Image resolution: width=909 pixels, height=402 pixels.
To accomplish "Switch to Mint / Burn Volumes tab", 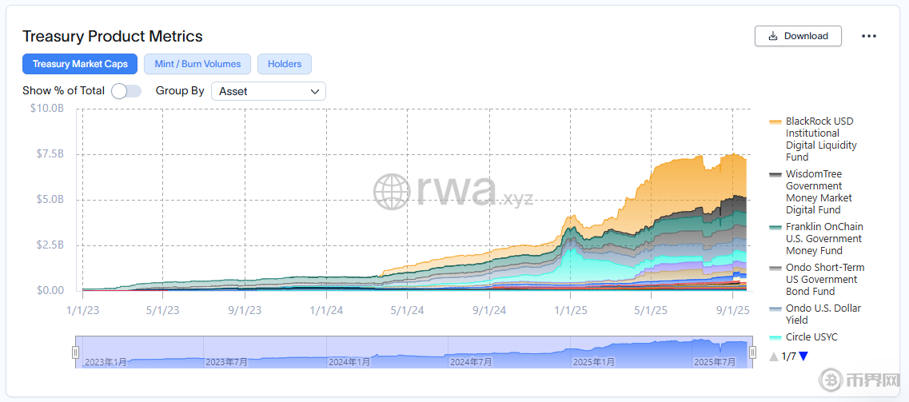I will point(197,64).
